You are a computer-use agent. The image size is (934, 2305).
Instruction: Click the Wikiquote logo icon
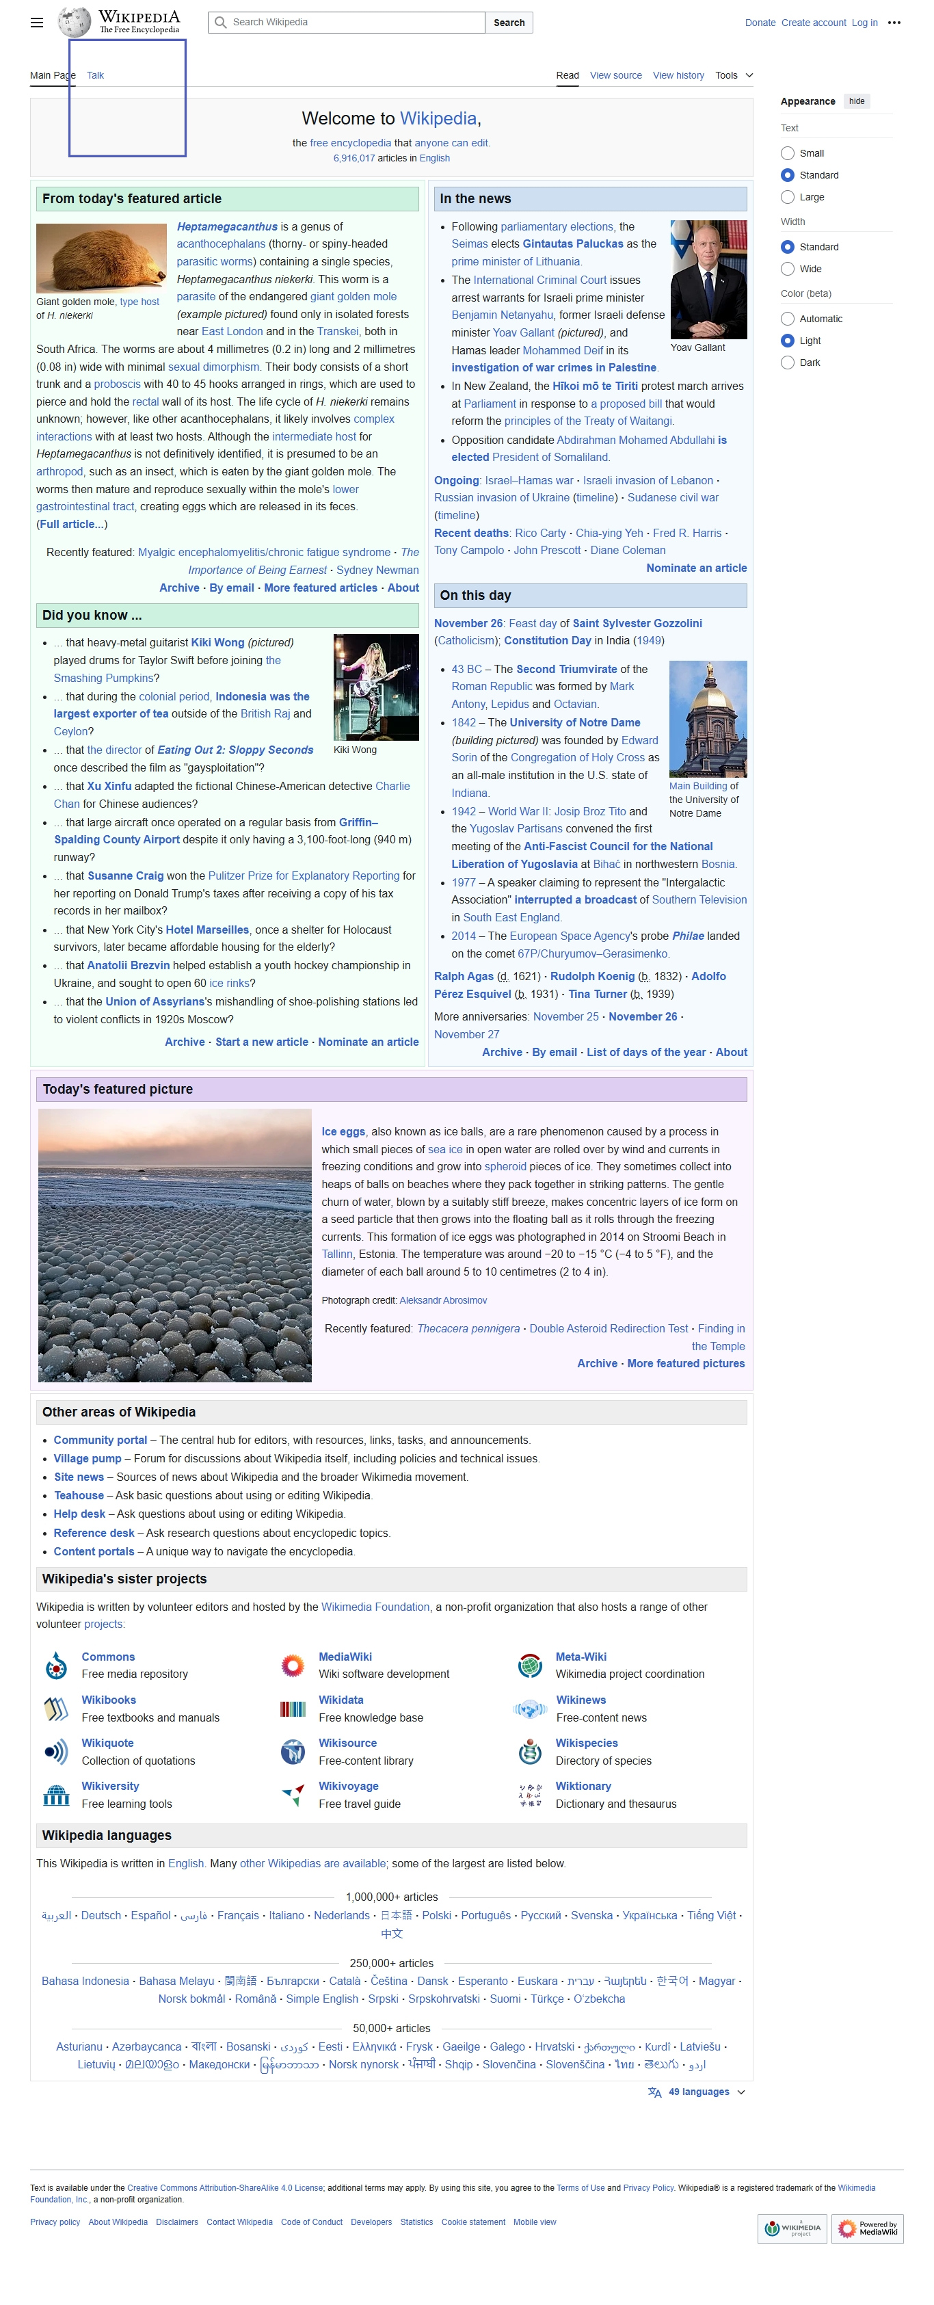56,1751
